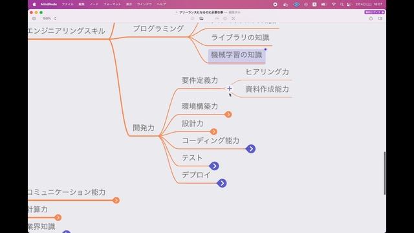Select the 資料作成能力 node
The width and height of the screenshot is (414, 233).
point(267,89)
